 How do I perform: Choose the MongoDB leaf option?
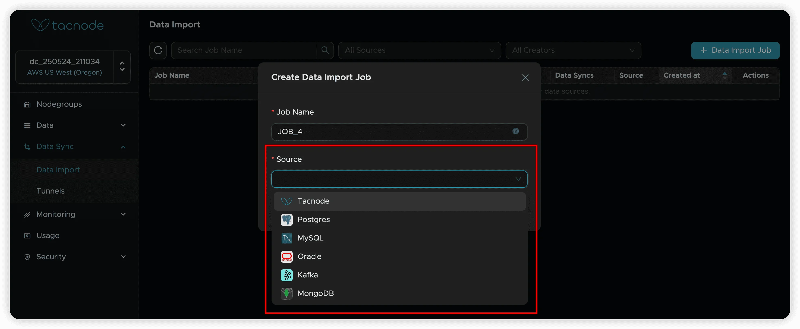click(x=286, y=293)
